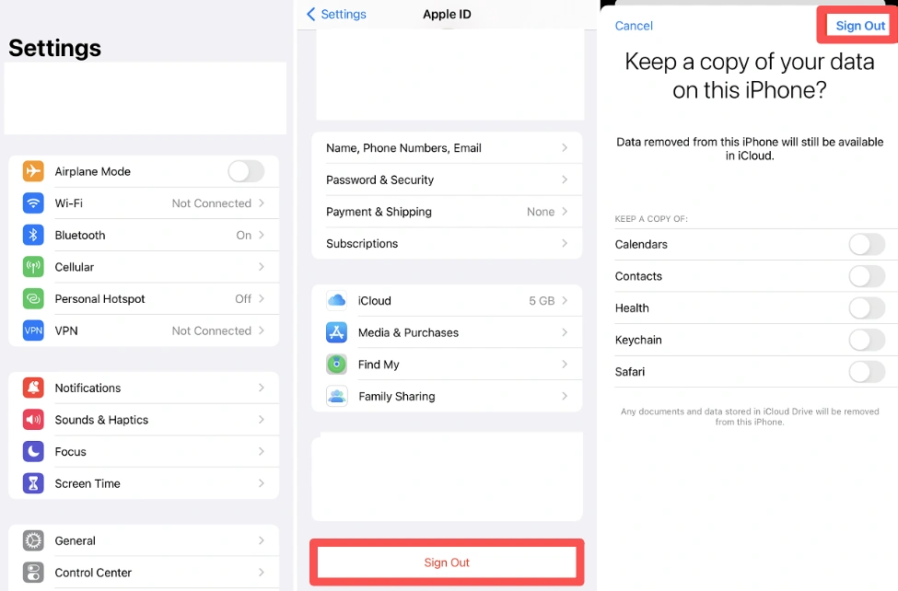Screen dimensions: 898x591
Task: Tap the "Keychain" label
Action: tap(638, 341)
